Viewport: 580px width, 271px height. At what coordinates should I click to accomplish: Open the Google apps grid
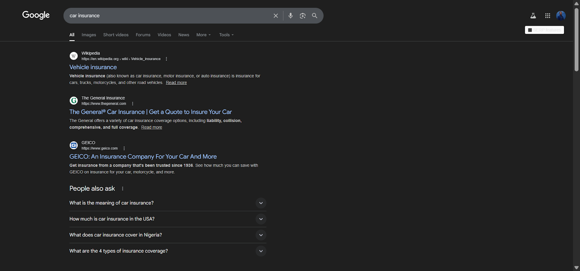click(547, 16)
